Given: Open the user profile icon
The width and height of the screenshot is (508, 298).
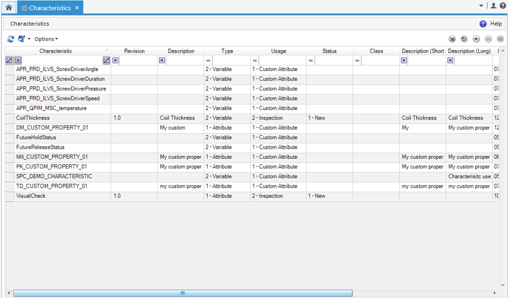Looking at the screenshot, I should tap(494, 6).
